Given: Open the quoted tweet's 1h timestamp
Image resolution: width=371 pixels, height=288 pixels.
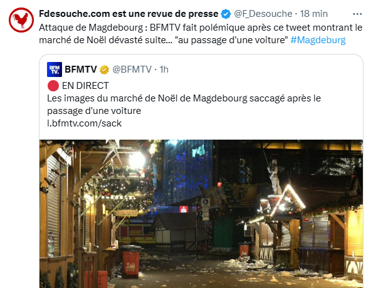Looking at the screenshot, I should click(x=164, y=69).
